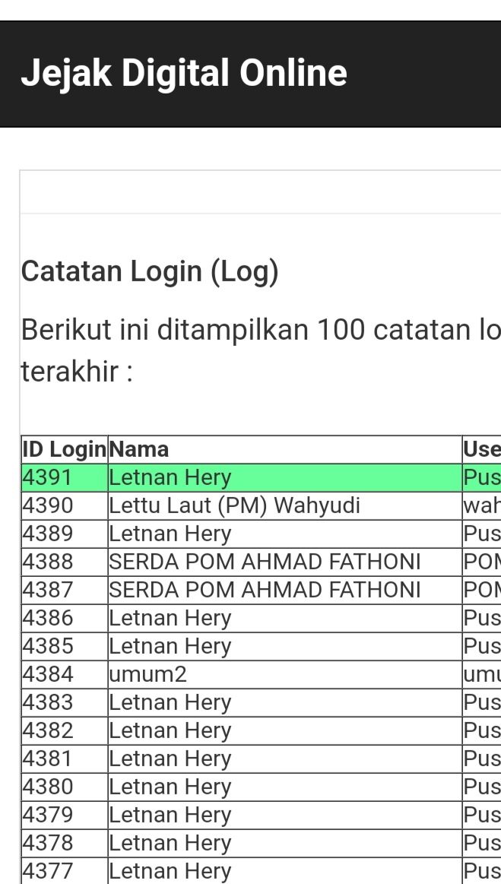This screenshot has height=884, width=501.
Task: Click login ID 4390 cell
Action: pos(48,506)
